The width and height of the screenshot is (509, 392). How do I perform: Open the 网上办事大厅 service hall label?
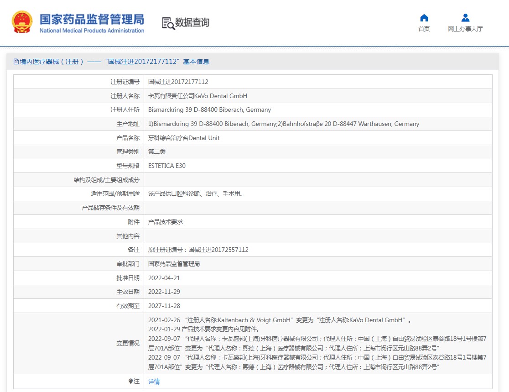point(465,29)
